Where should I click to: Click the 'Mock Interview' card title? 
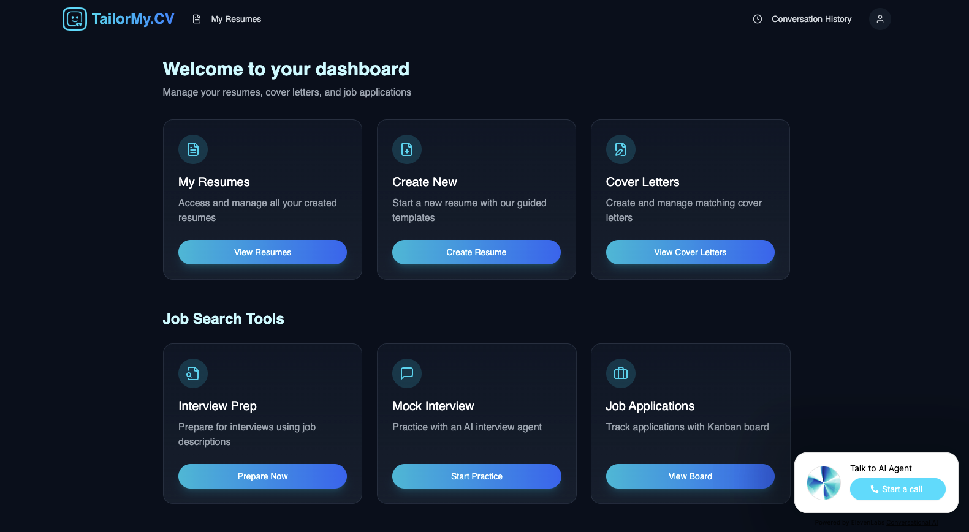click(433, 406)
